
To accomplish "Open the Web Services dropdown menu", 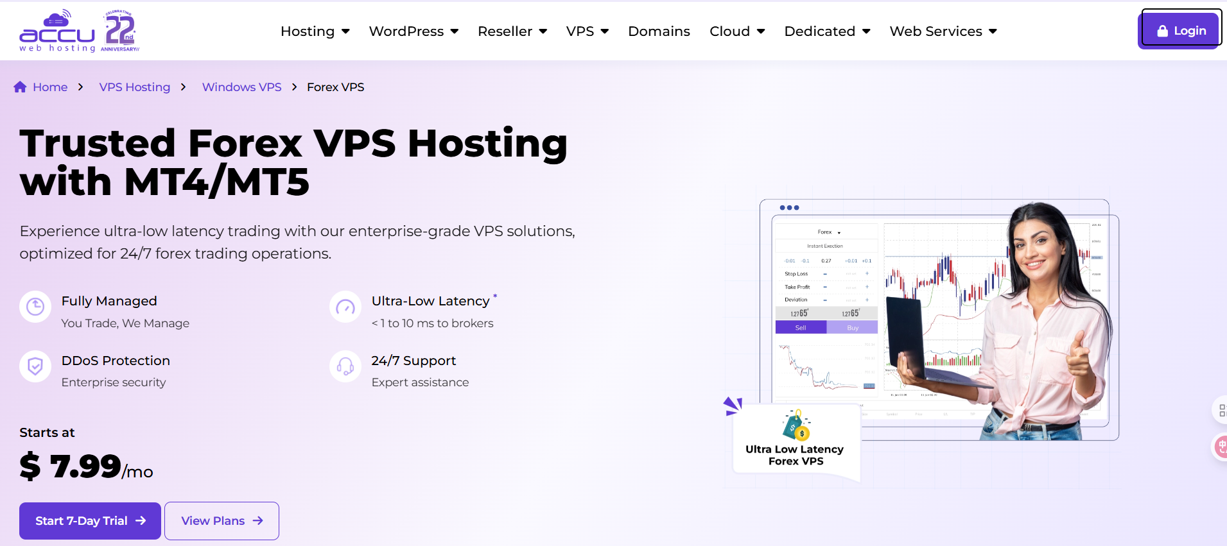I will tap(943, 31).
